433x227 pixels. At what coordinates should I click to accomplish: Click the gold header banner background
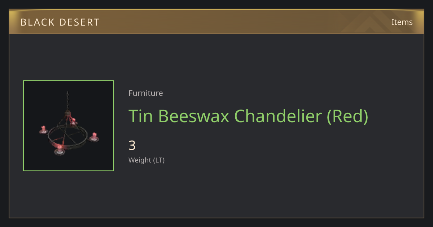(216, 22)
